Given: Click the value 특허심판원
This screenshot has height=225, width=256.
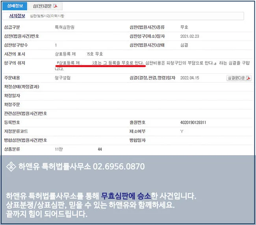Looking at the screenshot, I should 65,27.
